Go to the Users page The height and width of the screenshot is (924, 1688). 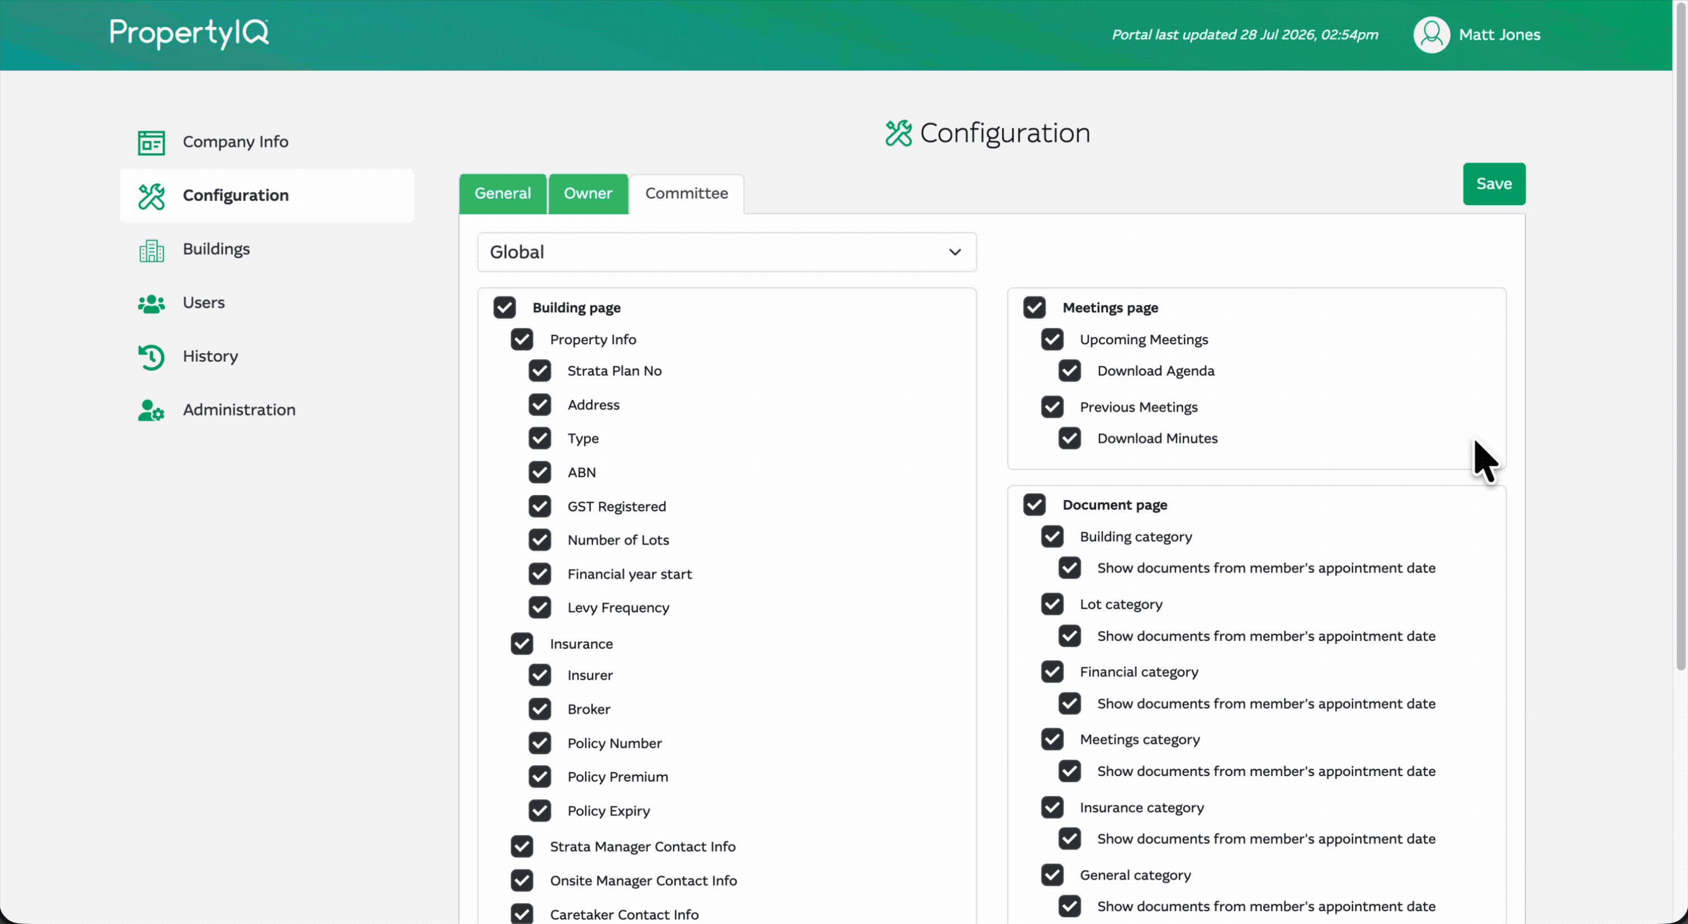267,303
